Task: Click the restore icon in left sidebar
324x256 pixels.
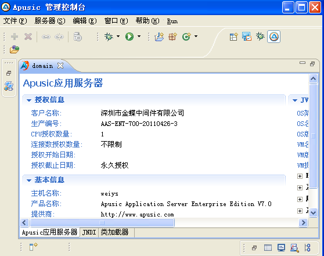Action: [9, 73]
